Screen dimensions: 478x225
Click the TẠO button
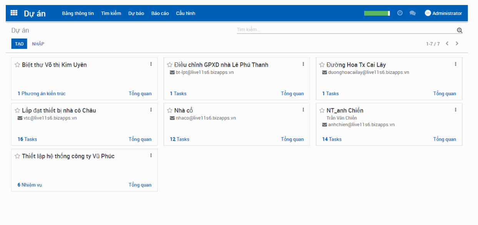pos(19,44)
